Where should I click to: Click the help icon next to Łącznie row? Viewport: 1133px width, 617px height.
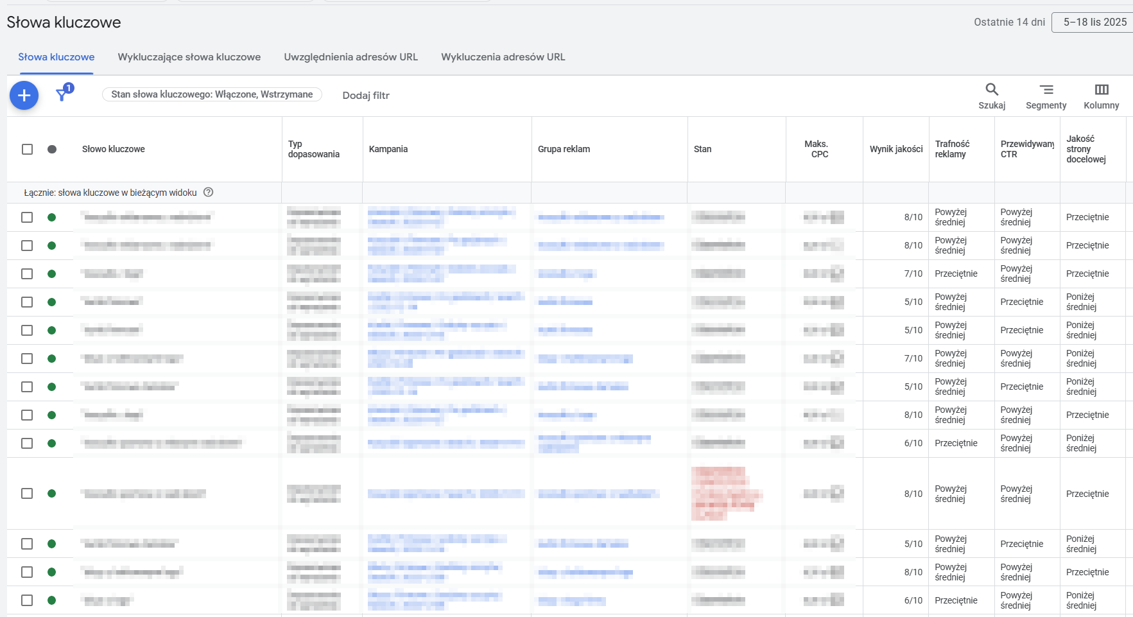point(208,192)
